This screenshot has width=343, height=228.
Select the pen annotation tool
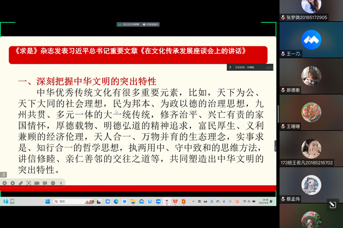pyautogui.click(x=21, y=183)
